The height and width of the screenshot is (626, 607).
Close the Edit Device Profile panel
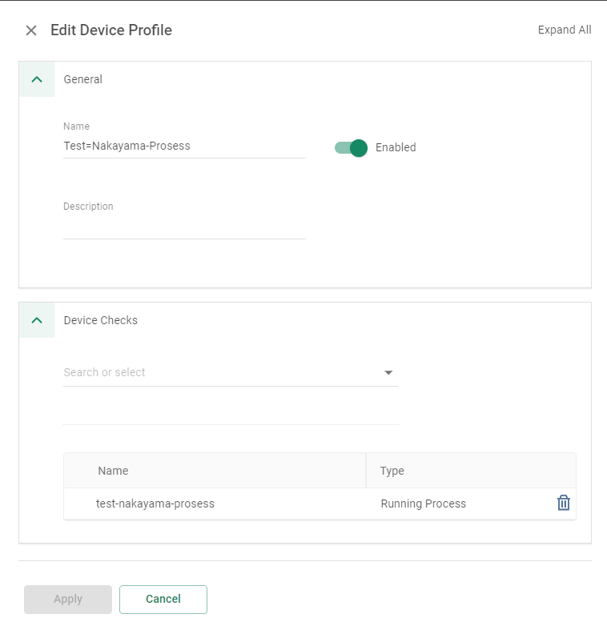[31, 30]
